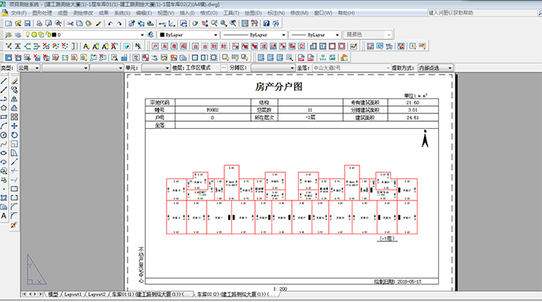Click the Zoom Realtime magnifier icon

214,24
